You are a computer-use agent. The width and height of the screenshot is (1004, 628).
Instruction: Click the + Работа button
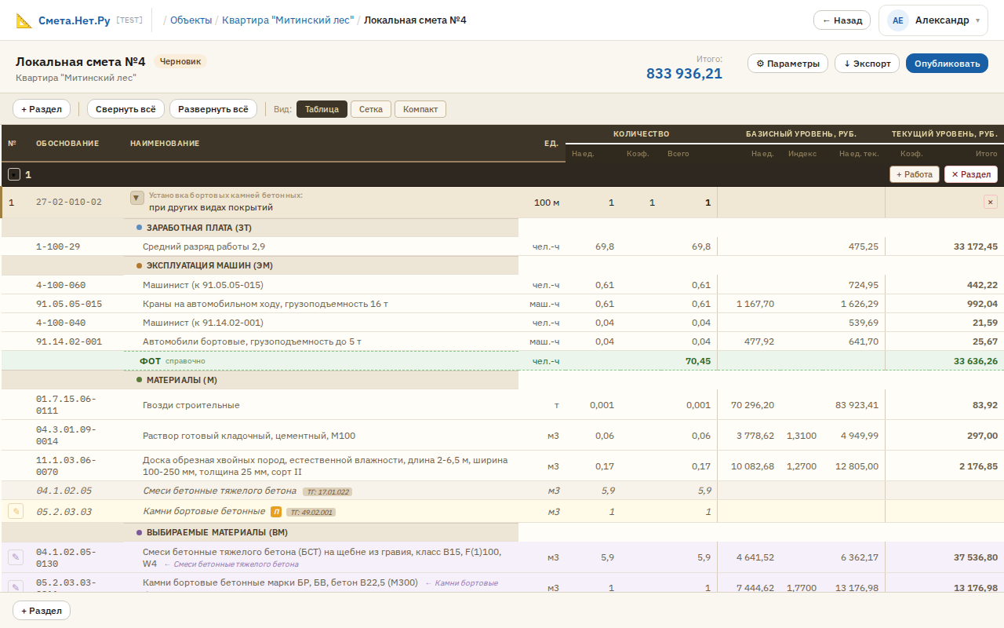coord(914,174)
